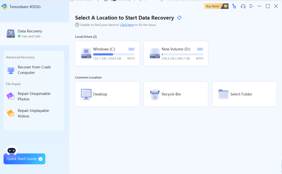Launch the Quick Start Guide
282x174 pixels.
(x=24, y=159)
